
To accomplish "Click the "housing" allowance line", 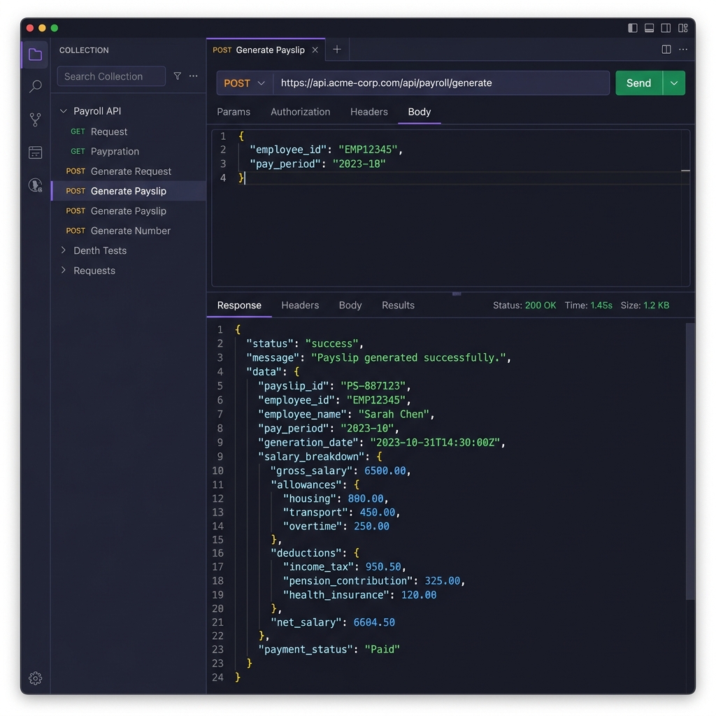I will (336, 499).
